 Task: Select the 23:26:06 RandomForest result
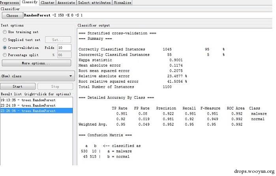coord(36,111)
